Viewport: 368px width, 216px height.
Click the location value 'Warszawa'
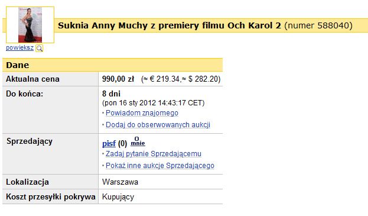120,182
